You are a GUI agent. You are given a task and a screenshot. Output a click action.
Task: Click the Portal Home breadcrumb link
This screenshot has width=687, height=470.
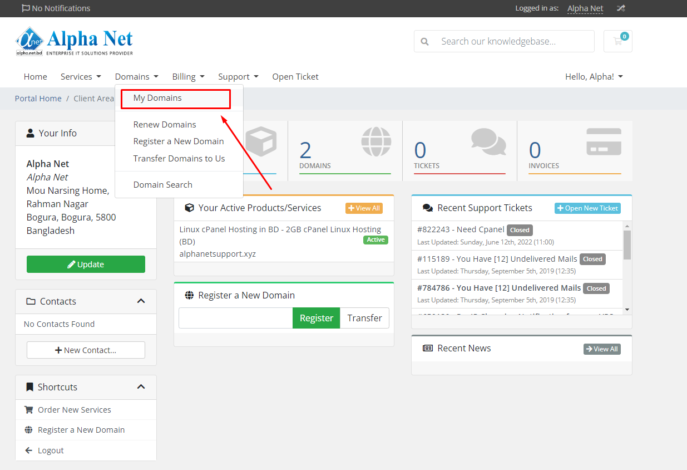tap(38, 99)
